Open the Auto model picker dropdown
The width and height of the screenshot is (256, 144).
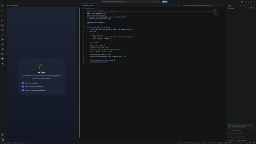coord(239,137)
